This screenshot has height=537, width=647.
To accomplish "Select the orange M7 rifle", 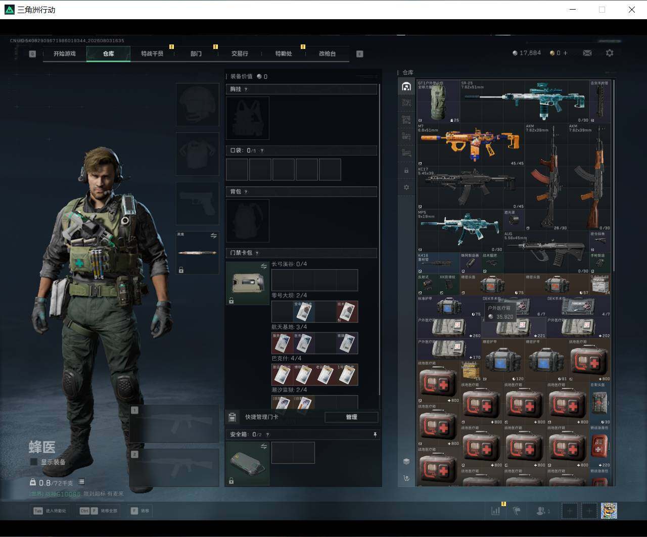I will (x=471, y=144).
